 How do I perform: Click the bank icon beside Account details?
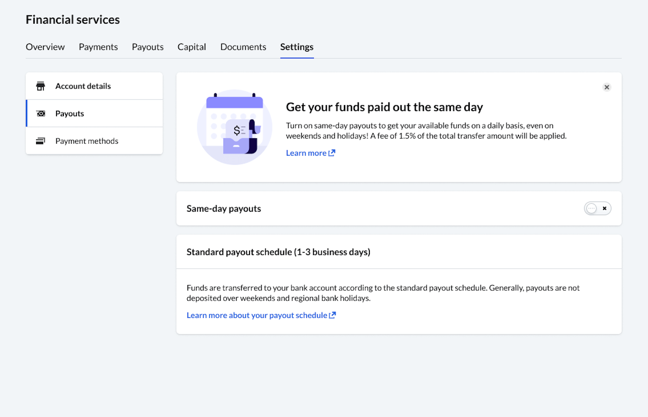[40, 86]
